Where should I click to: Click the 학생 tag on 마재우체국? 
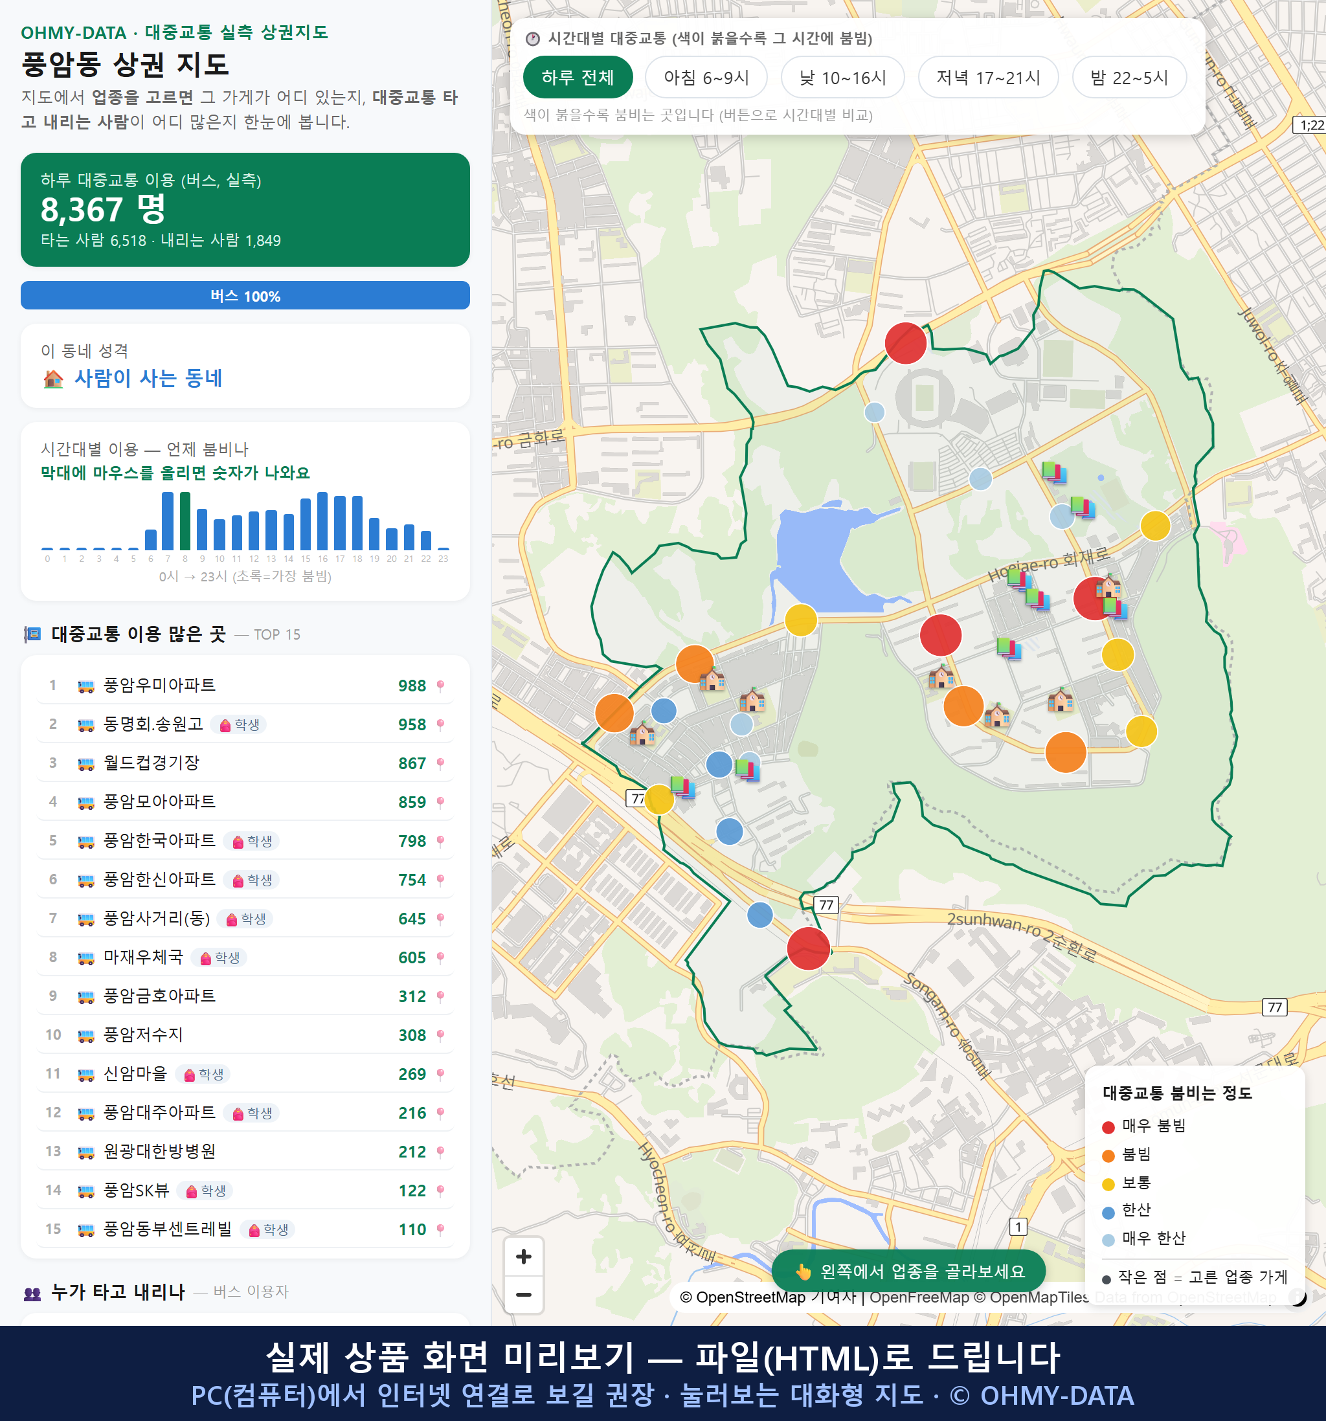click(x=219, y=957)
